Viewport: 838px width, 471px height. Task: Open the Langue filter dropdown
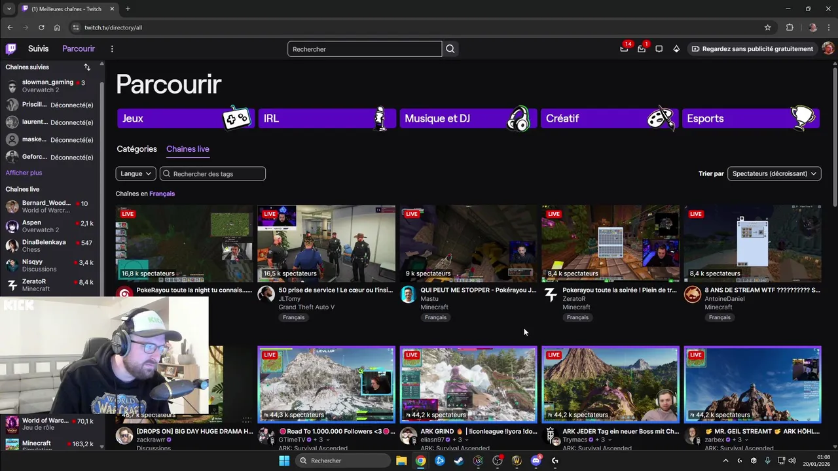[x=136, y=173]
